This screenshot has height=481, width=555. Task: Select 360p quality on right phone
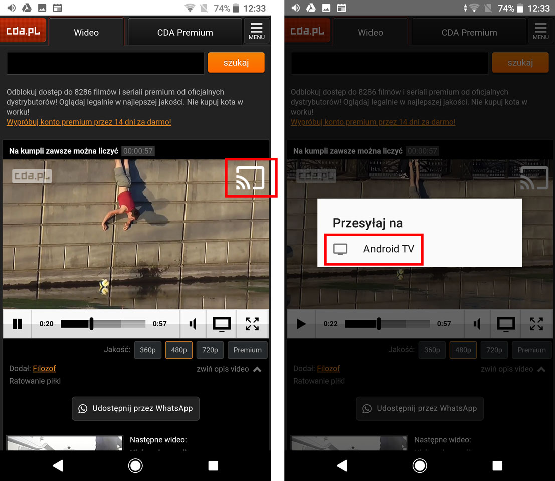point(432,350)
